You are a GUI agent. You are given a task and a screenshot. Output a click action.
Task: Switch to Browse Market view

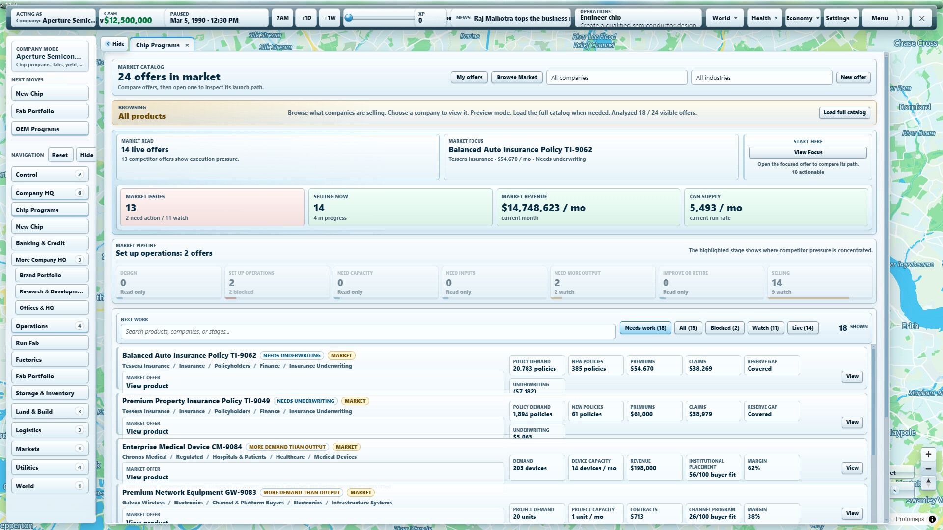pyautogui.click(x=517, y=77)
